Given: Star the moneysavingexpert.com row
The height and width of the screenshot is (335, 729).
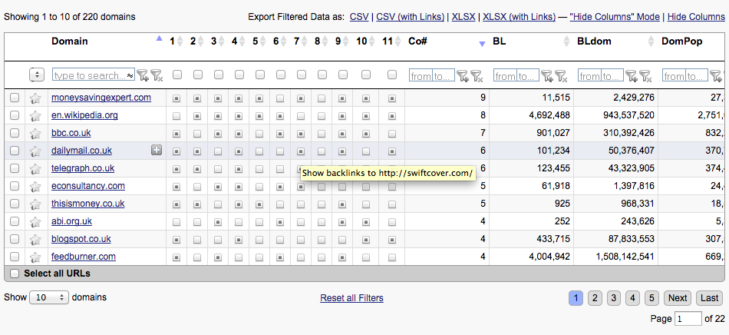Looking at the screenshot, I should [x=35, y=98].
